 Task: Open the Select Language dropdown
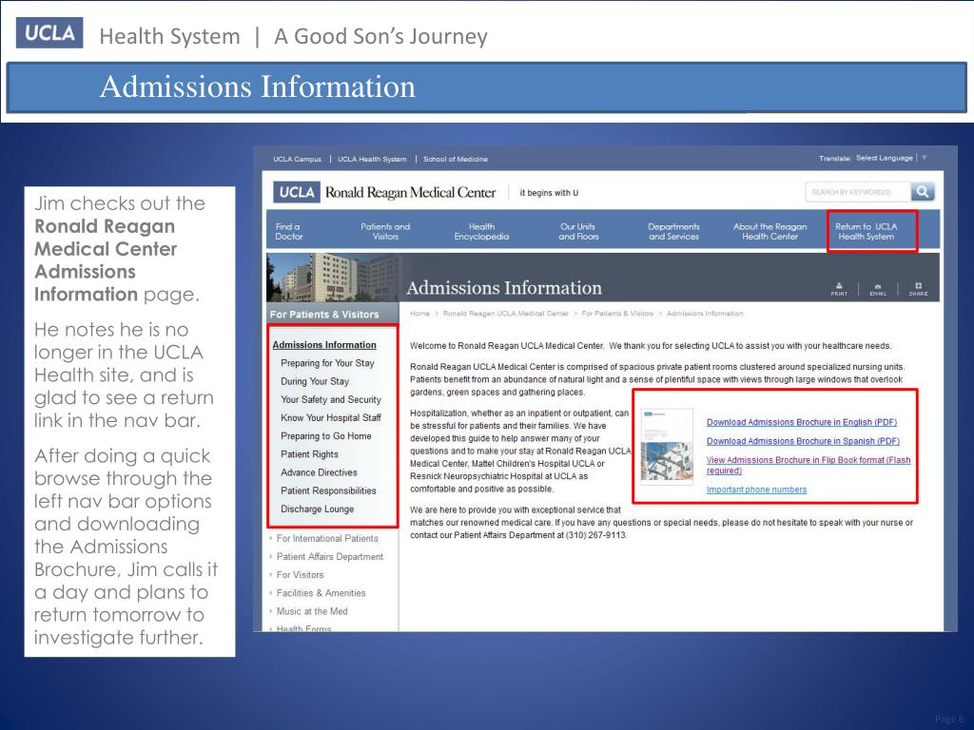(890, 159)
